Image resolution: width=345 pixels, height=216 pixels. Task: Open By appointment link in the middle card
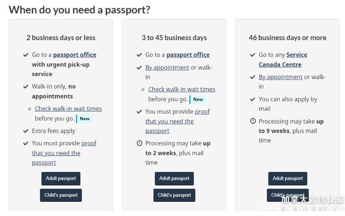[167, 67]
